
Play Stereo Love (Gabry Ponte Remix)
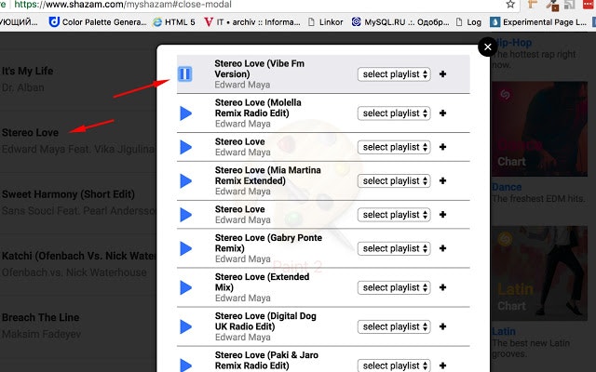point(185,248)
